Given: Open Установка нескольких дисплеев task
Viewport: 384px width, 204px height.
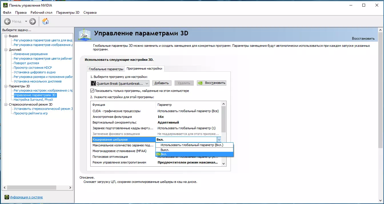Looking at the screenshot, I should (37, 81).
